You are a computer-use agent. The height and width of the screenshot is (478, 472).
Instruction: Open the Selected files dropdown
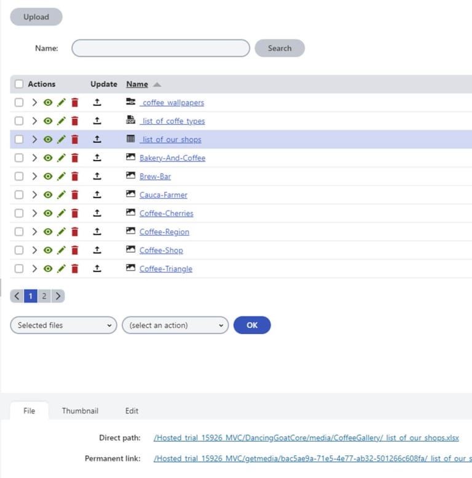coord(63,325)
